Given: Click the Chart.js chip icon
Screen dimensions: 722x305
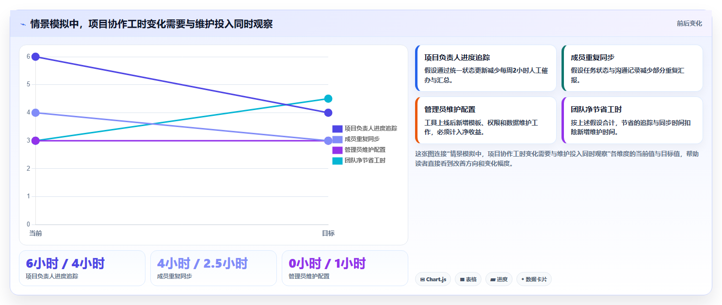Looking at the screenshot, I should [423, 280].
